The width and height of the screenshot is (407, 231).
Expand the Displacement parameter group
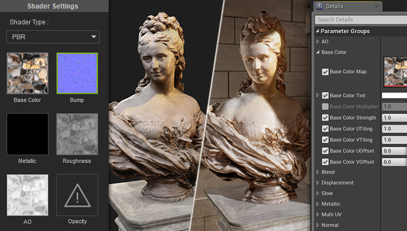pos(317,183)
